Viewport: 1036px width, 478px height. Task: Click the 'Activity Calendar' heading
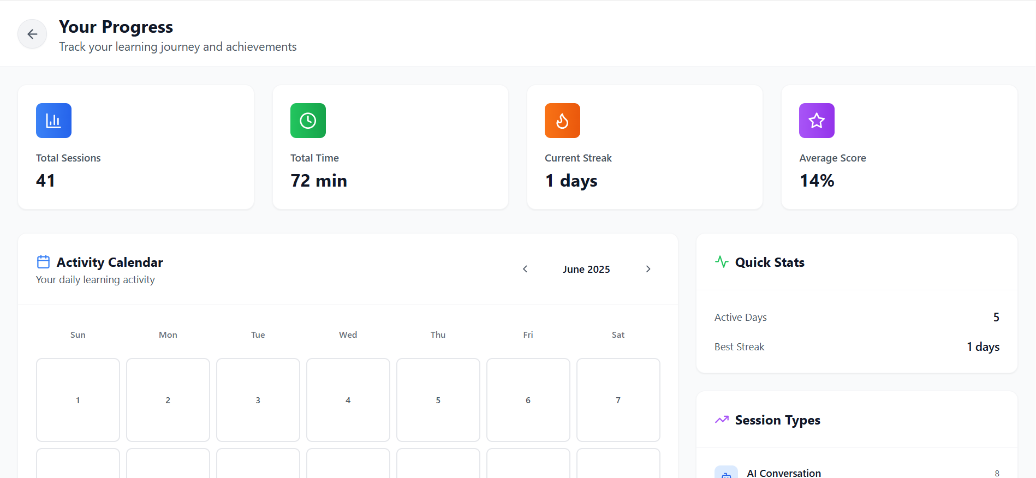point(110,262)
